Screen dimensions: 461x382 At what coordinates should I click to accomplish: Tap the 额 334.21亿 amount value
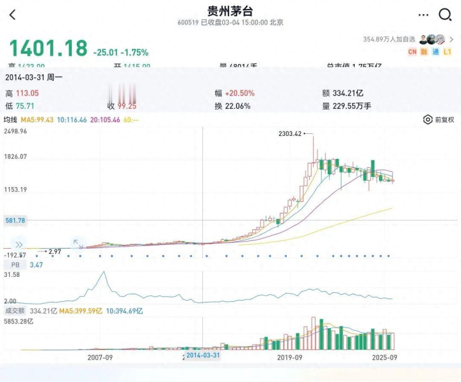[343, 94]
